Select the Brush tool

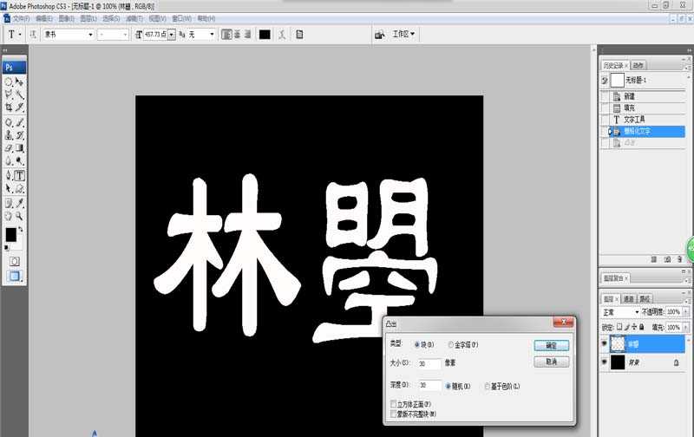[x=19, y=122]
